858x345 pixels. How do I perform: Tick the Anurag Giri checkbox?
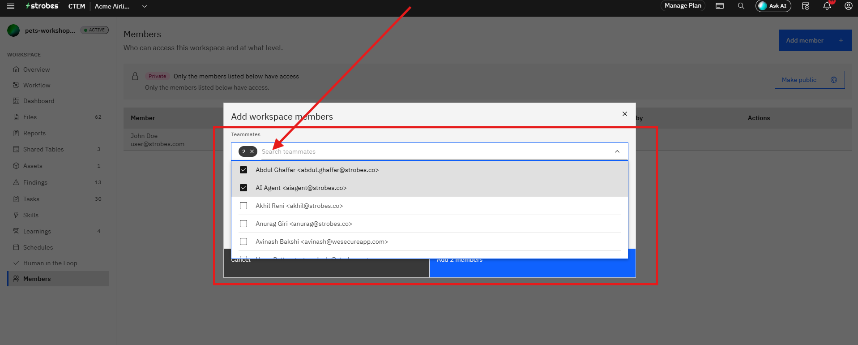pos(243,224)
